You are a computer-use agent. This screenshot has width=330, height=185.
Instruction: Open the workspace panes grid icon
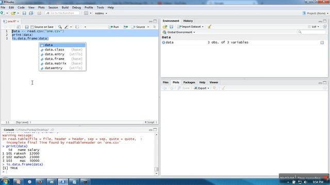tap(86, 13)
